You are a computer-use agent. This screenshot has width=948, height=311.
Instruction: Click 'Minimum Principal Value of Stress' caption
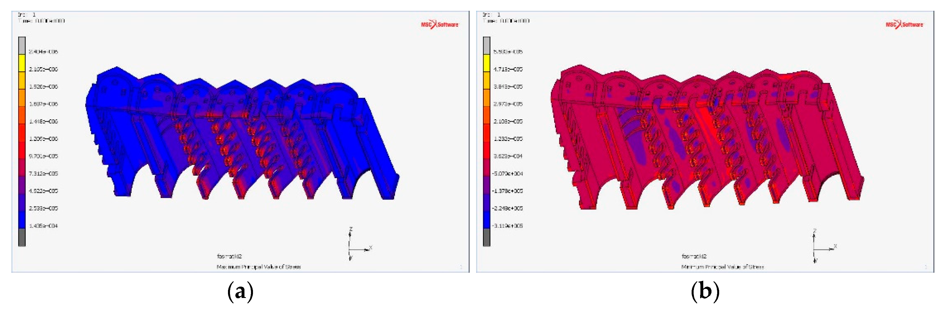coord(722,267)
